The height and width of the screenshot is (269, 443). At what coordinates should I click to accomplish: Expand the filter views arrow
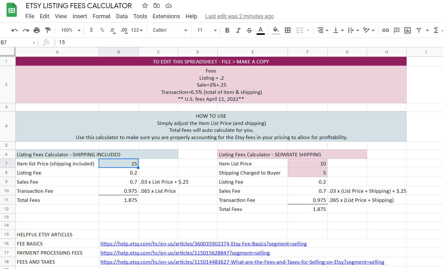pyautogui.click(x=427, y=30)
